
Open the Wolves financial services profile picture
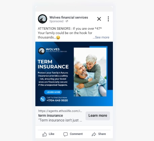coord(42,19)
